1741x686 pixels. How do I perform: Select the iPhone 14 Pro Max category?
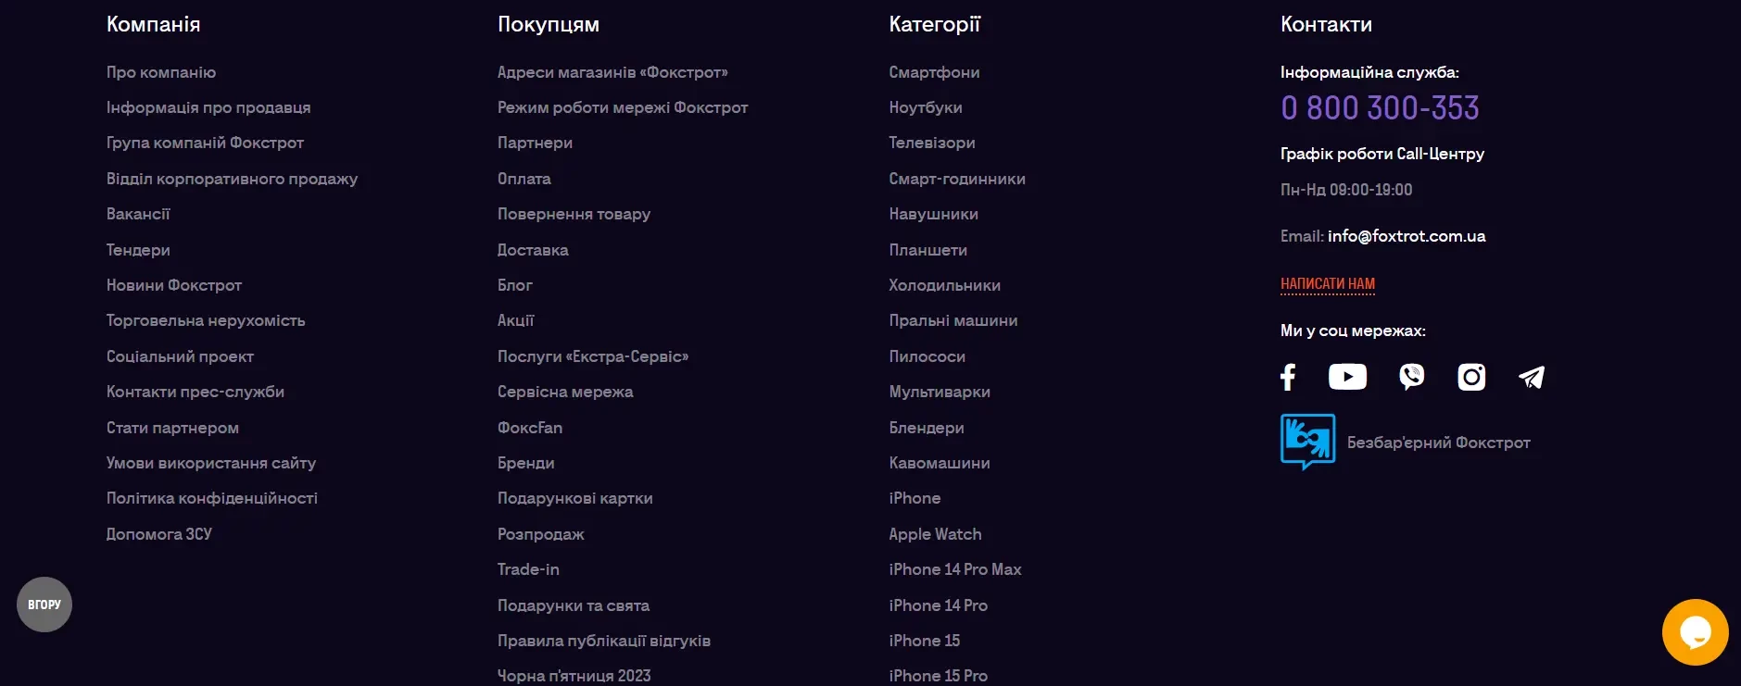pos(954,569)
